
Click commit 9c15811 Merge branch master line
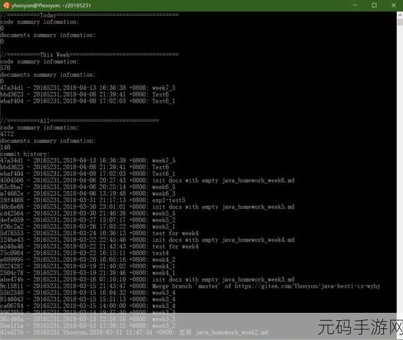click(x=190, y=286)
